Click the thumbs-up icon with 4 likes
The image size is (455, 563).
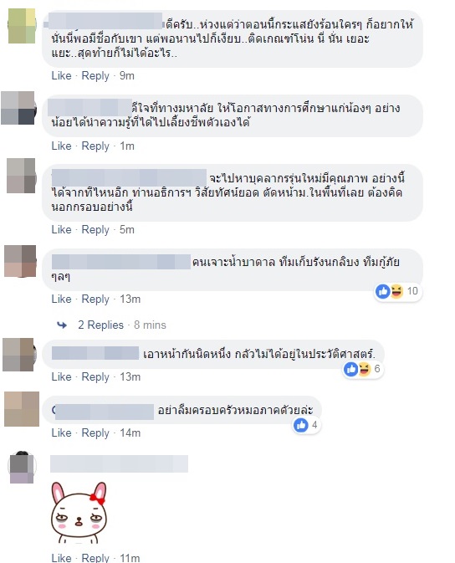click(301, 425)
